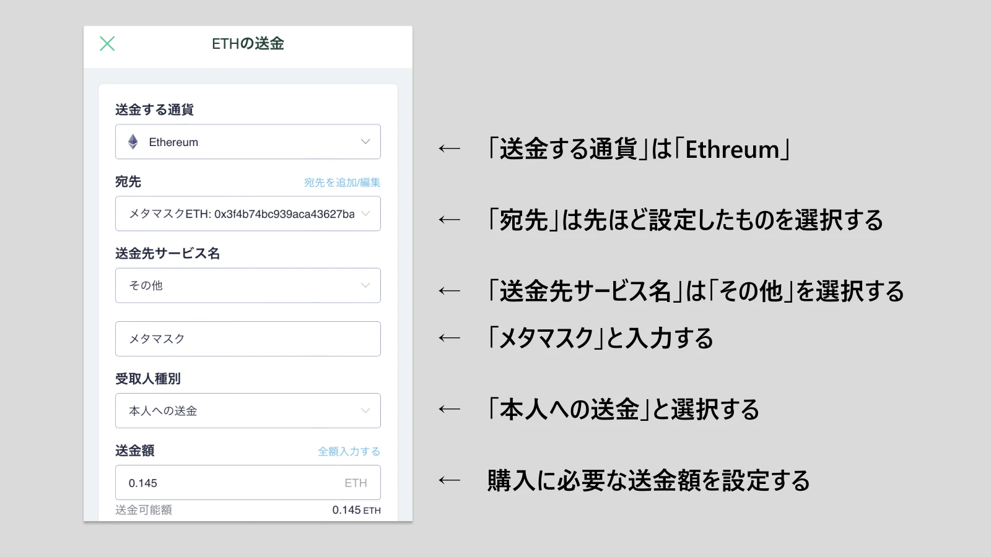This screenshot has height=557, width=991.
Task: Click the 送金する通貨 section label
Action: (x=154, y=110)
